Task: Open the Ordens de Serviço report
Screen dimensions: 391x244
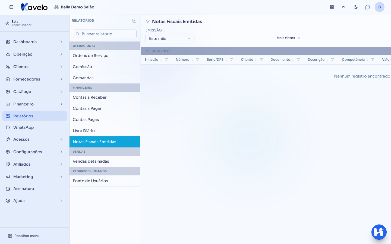Action: click(x=105, y=56)
